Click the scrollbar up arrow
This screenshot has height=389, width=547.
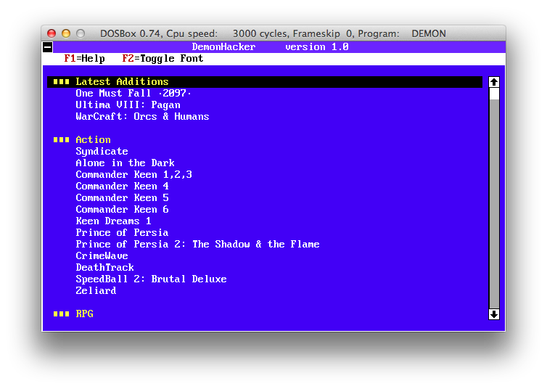(493, 82)
